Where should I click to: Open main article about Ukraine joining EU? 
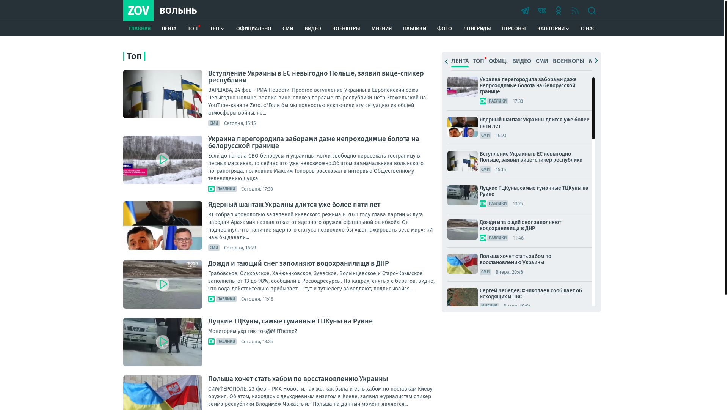click(316, 77)
